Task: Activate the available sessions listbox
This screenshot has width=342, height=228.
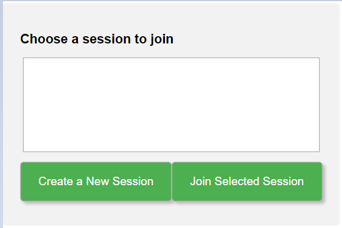Action: (171, 104)
